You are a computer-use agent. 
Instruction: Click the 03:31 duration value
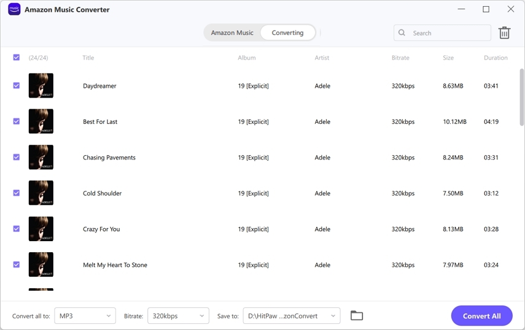point(491,158)
